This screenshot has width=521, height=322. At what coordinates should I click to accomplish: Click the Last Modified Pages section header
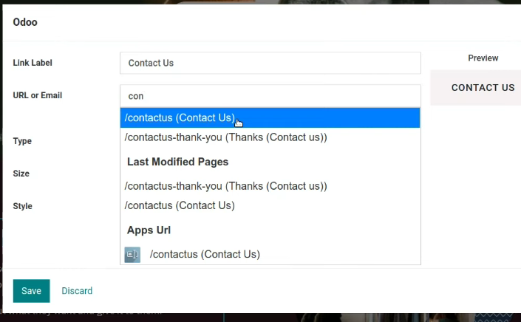[178, 162]
